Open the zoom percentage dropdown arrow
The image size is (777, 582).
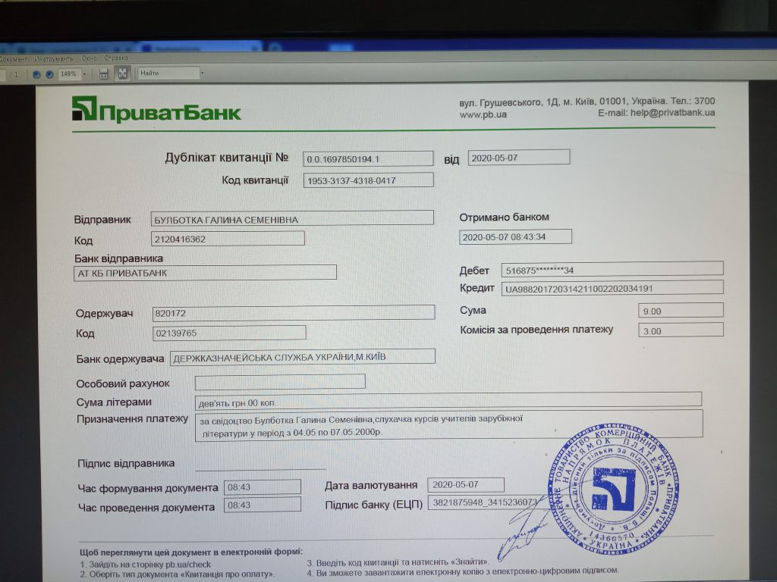coord(83,74)
